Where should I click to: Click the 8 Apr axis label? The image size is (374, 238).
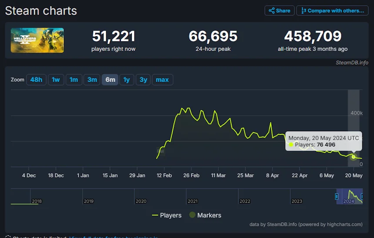(272, 176)
